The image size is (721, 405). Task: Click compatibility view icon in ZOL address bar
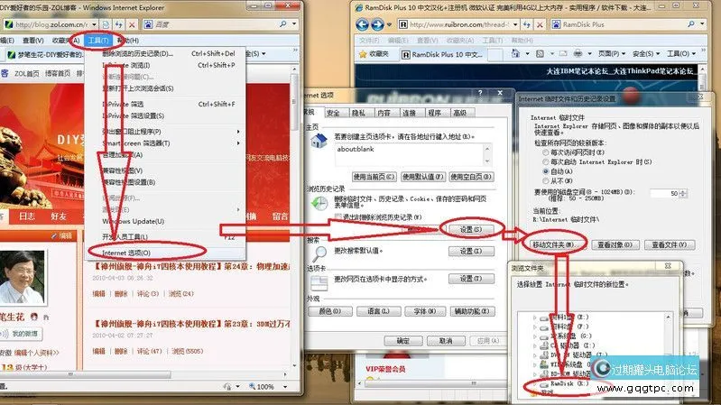click(106, 24)
